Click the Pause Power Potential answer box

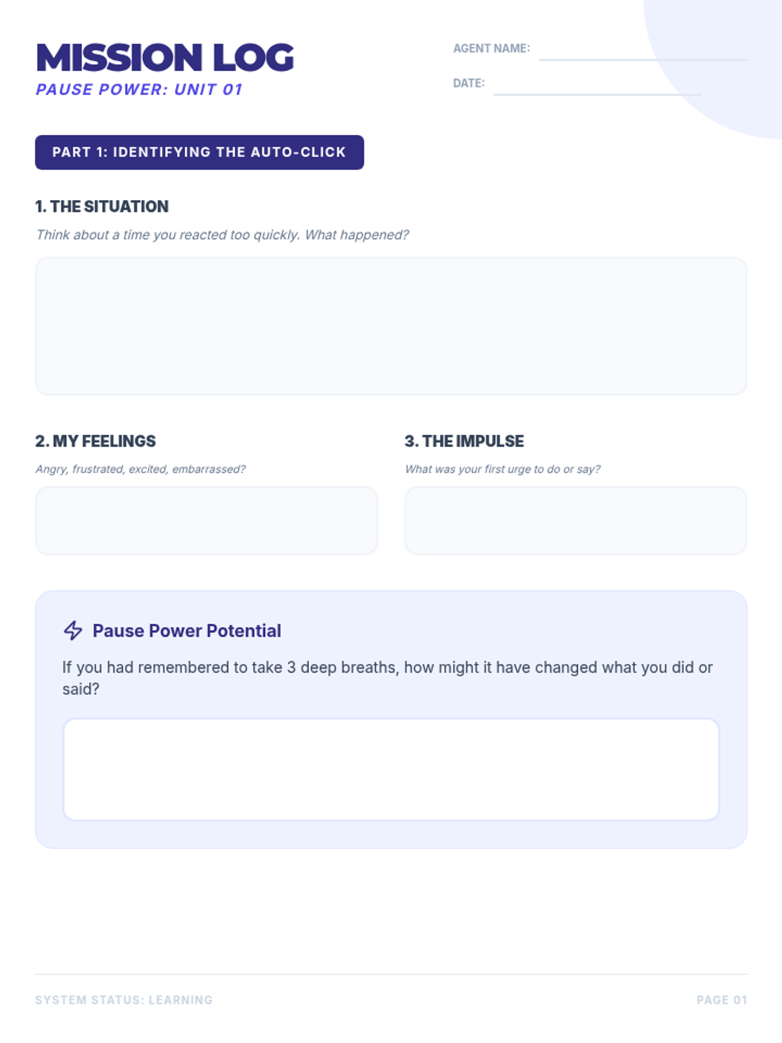click(x=391, y=769)
